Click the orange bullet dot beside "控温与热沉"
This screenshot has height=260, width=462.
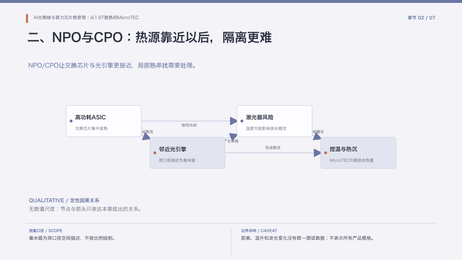tap(325, 153)
